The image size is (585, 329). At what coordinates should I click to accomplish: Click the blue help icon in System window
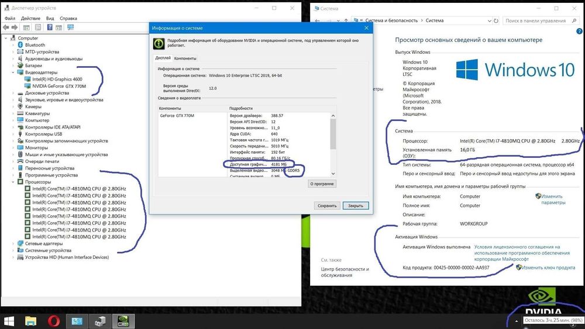pos(579,32)
